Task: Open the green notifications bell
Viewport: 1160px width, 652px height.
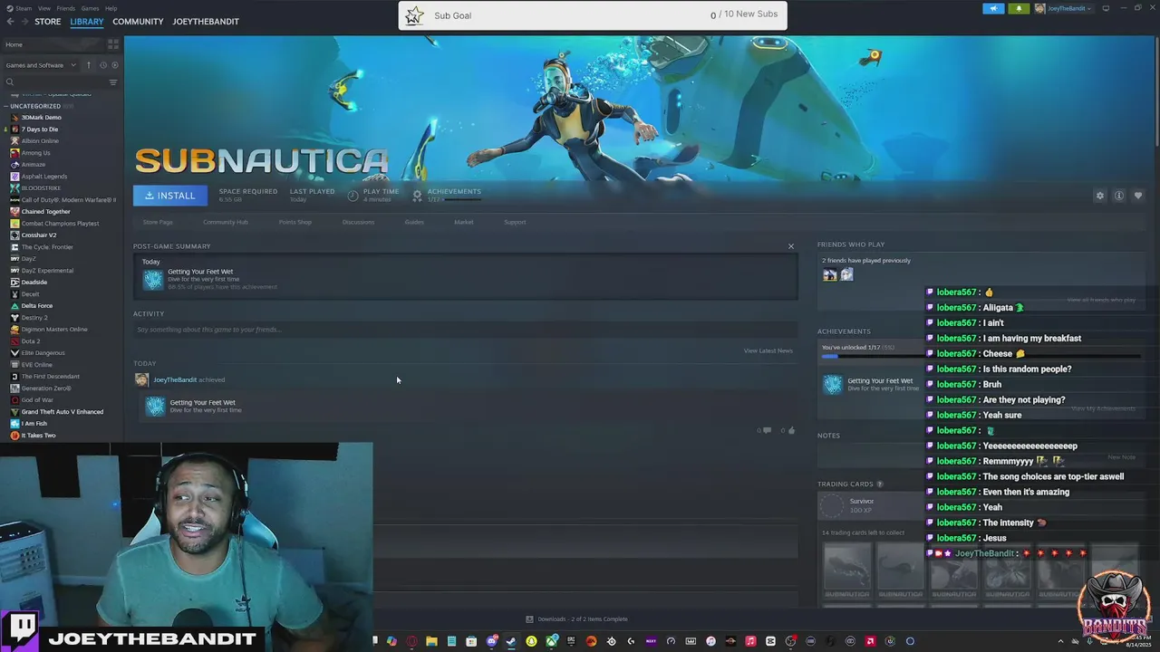Action: [x=1019, y=8]
